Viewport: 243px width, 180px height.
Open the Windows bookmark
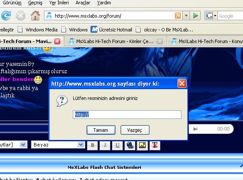pos(74,29)
